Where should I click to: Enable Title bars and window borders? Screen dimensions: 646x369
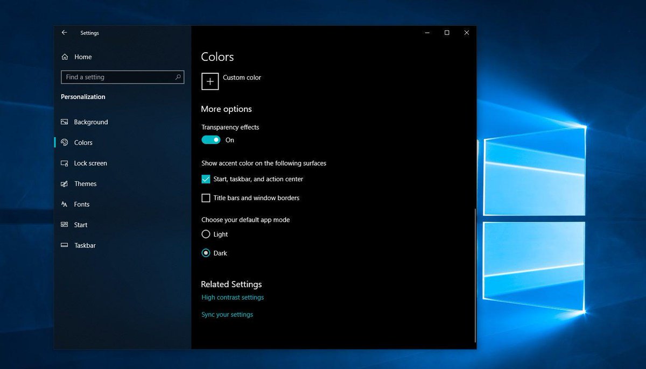pos(206,198)
